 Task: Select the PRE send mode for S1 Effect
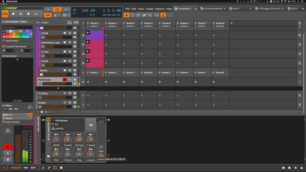pyautogui.click(x=11, y=109)
